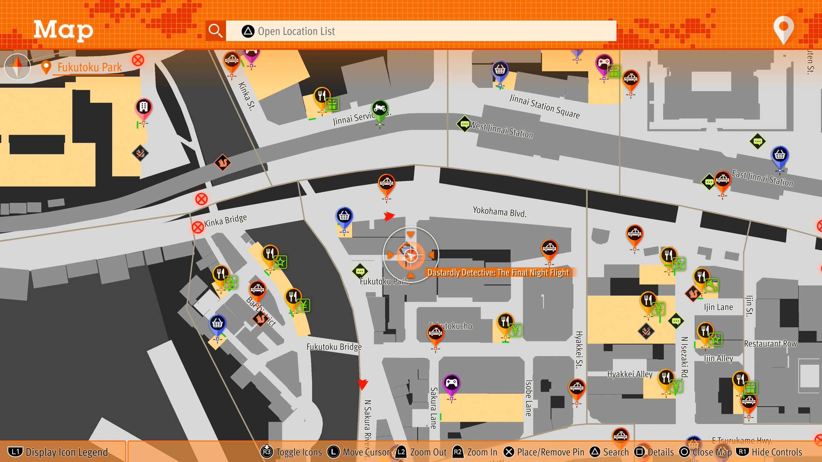Screen dimensions: 822x462
Task: Select the shopping basket icon near Fukutoku Park
Action: point(344,216)
